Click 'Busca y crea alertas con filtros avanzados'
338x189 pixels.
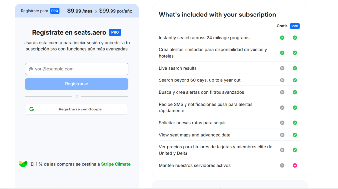[201, 92]
